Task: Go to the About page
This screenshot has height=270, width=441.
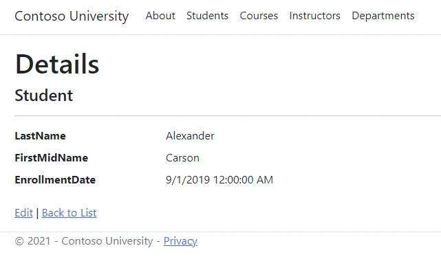Action: (x=160, y=16)
